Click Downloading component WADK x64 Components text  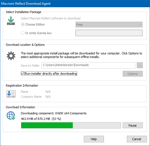click(x=53, y=113)
